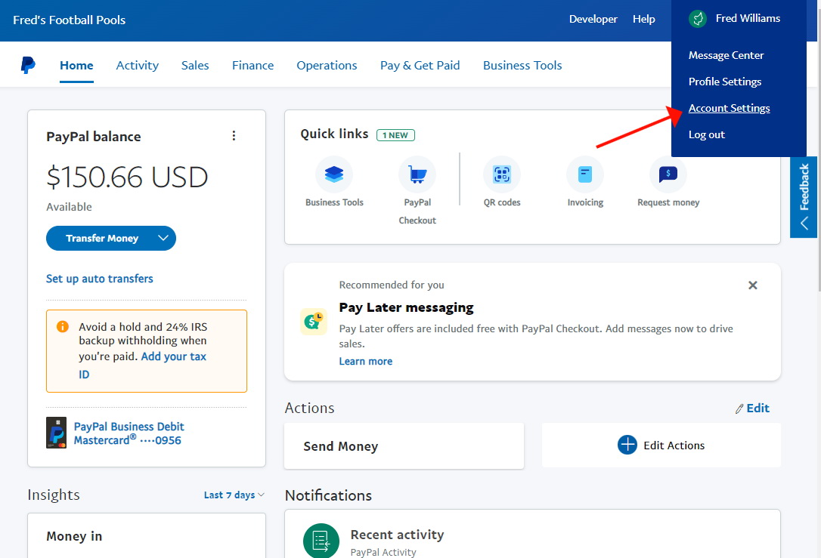Open the Fred Williams account menu
Screen dimensions: 821x558
(735, 19)
